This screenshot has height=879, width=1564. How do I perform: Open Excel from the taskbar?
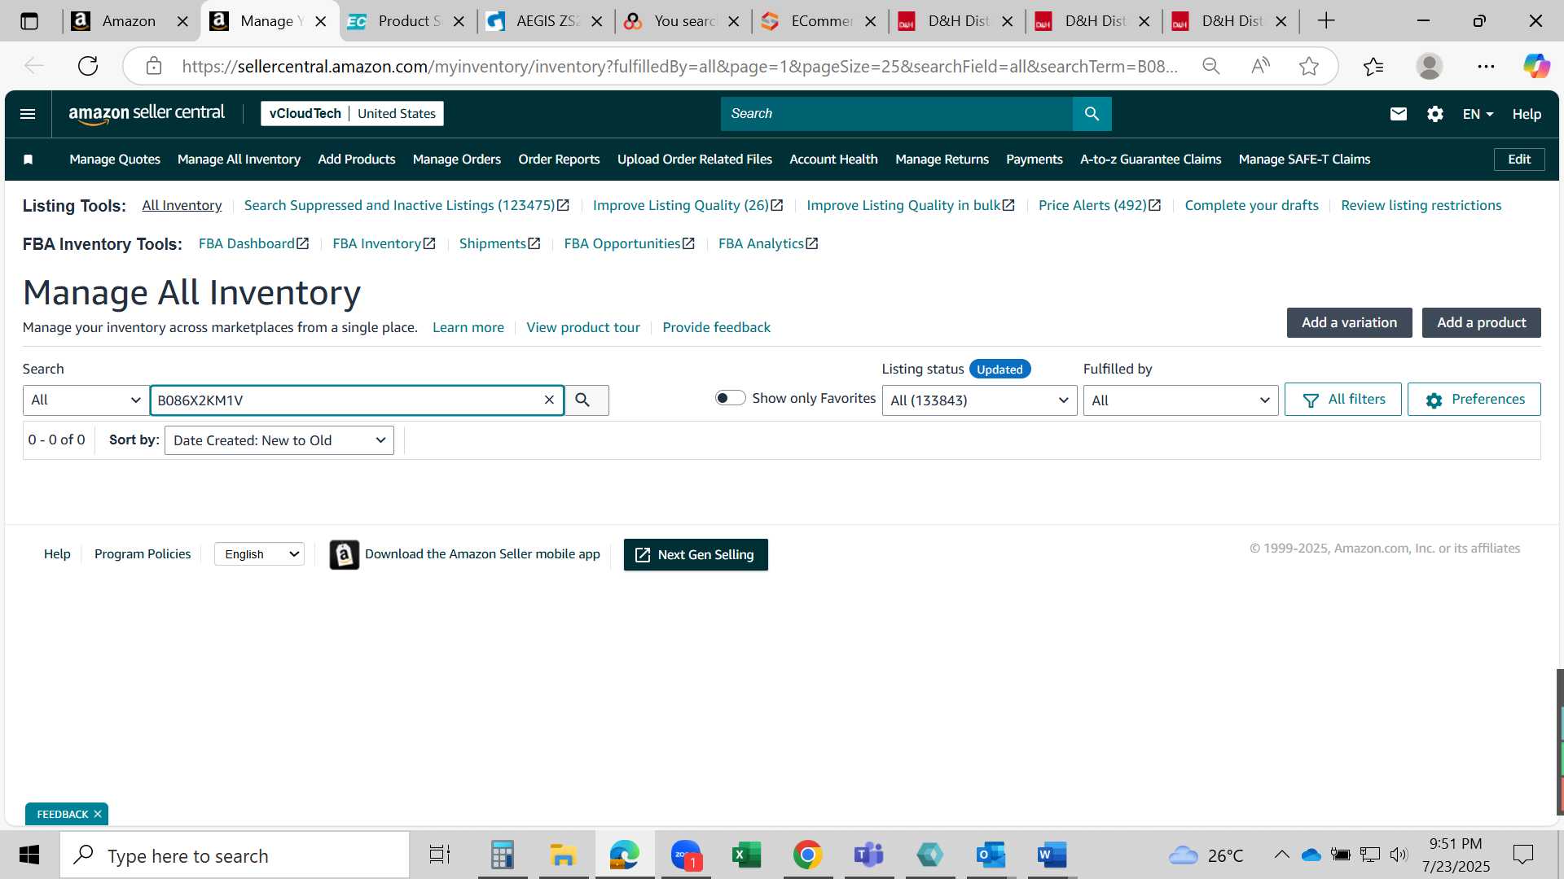point(746,855)
